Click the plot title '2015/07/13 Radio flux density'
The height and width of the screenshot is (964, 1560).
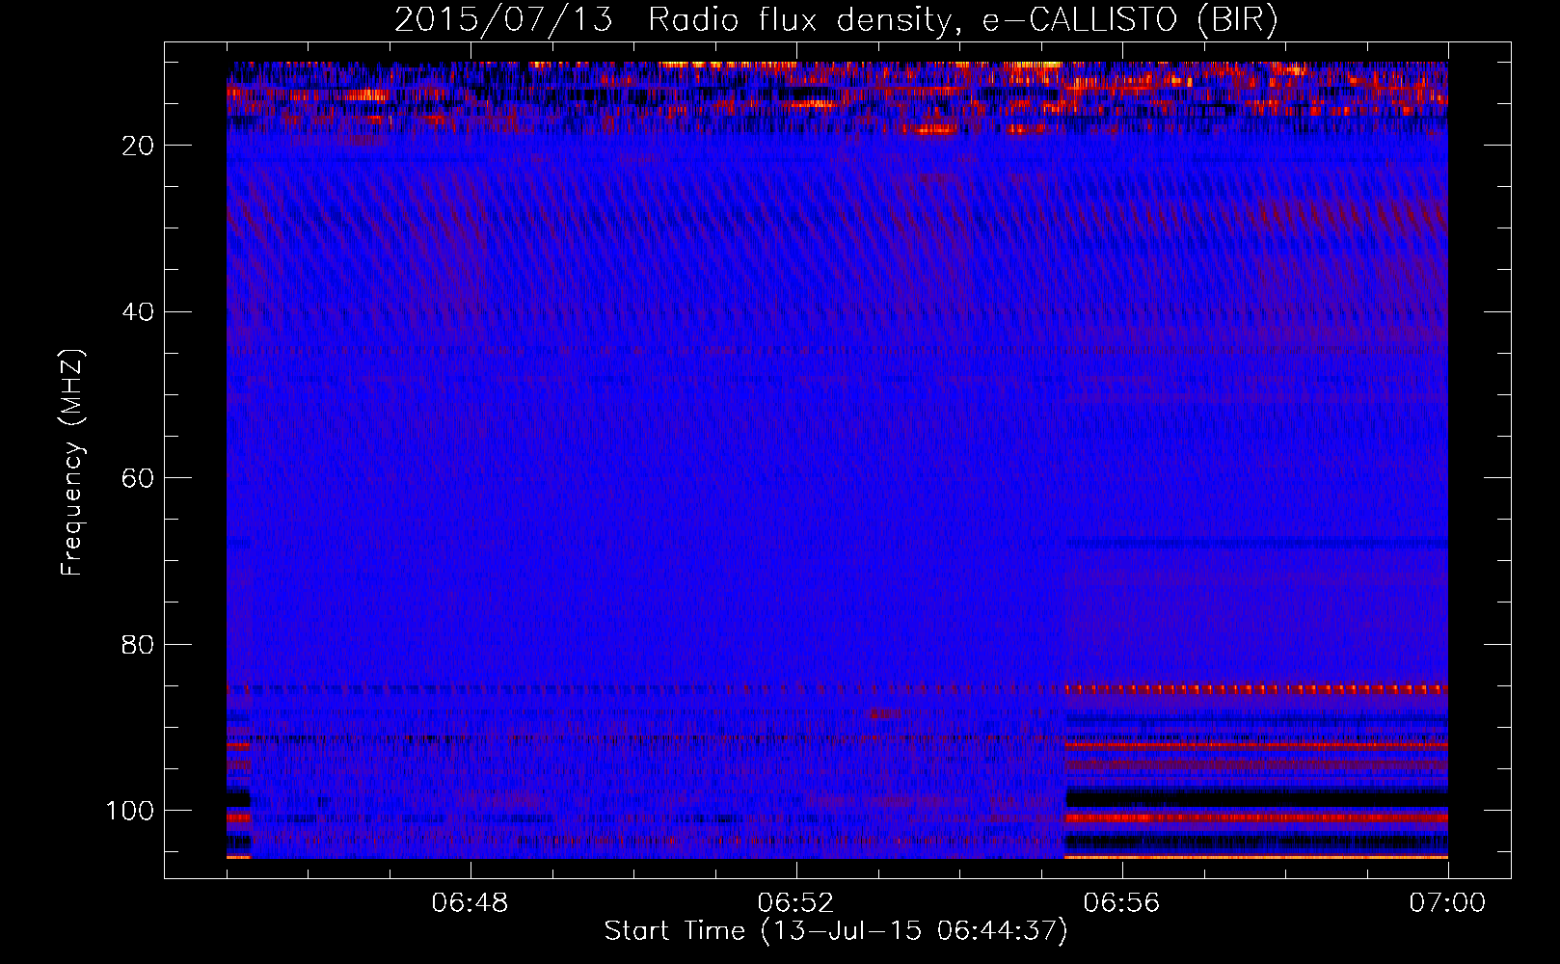835,19
